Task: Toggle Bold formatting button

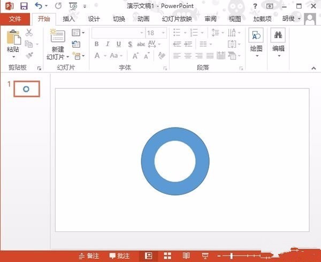Action: click(x=97, y=44)
